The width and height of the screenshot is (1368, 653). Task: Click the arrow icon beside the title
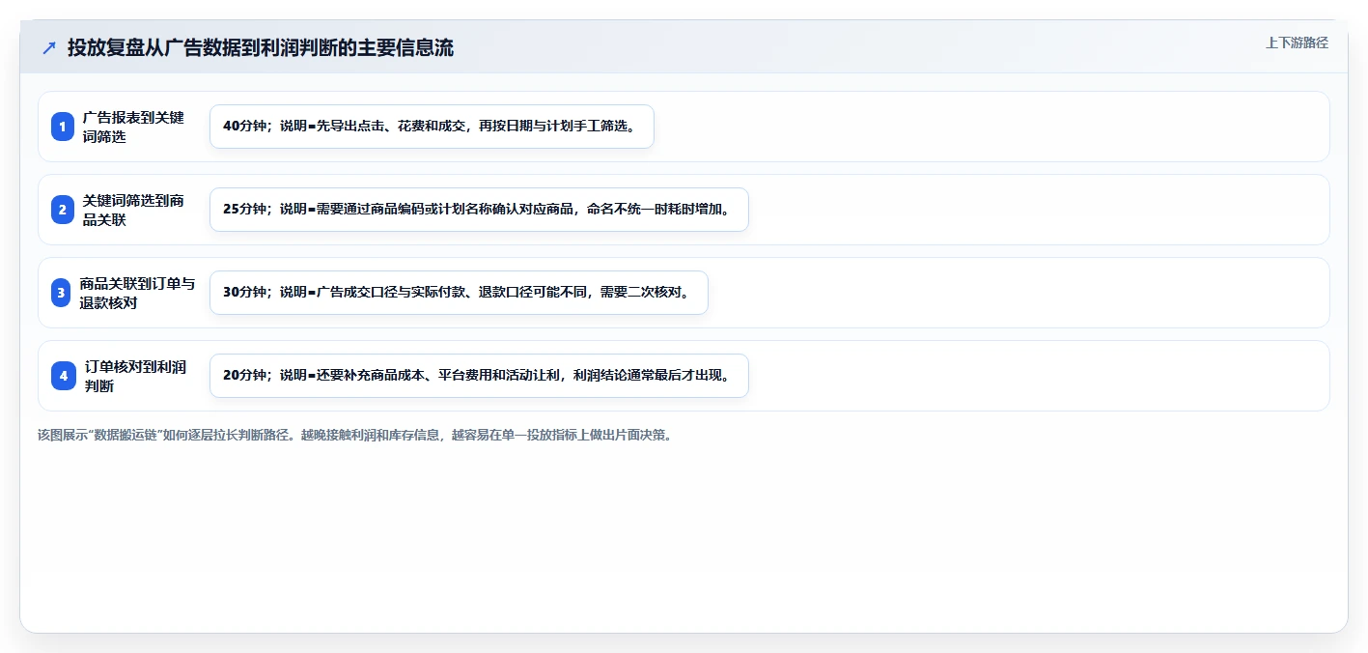click(x=49, y=47)
